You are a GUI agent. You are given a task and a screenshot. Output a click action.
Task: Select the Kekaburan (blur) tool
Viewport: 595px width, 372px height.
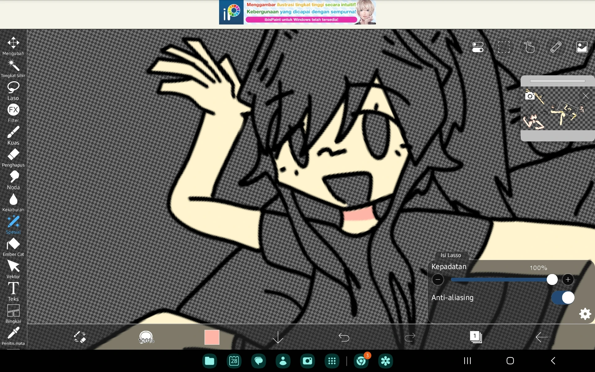pos(13,200)
